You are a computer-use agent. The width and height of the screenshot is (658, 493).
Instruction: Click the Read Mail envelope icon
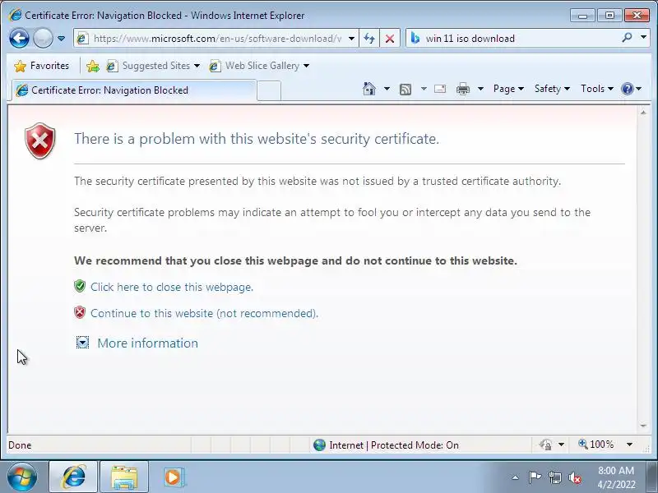click(x=440, y=89)
